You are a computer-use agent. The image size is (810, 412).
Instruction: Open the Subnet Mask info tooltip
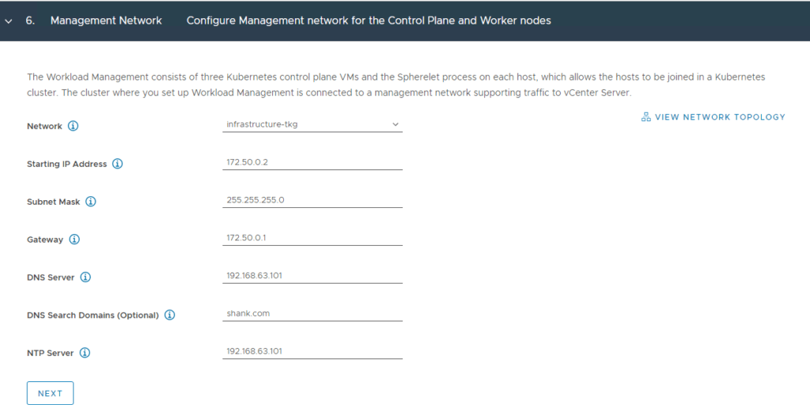[90, 202]
